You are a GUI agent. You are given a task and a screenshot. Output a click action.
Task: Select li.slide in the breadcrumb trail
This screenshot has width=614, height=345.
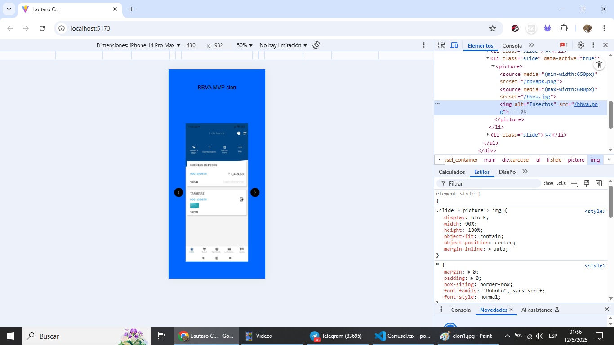pos(554,160)
